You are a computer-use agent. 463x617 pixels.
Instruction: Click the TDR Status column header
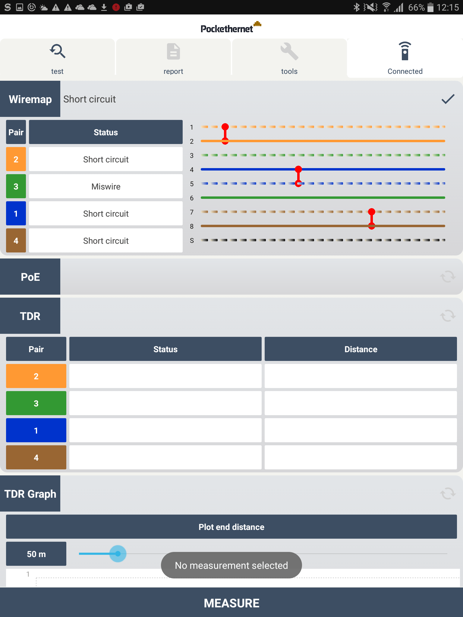tap(165, 349)
